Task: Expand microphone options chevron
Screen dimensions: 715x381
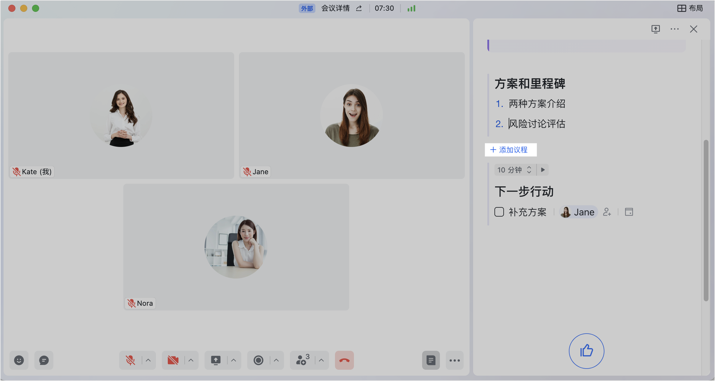Action: tap(148, 360)
